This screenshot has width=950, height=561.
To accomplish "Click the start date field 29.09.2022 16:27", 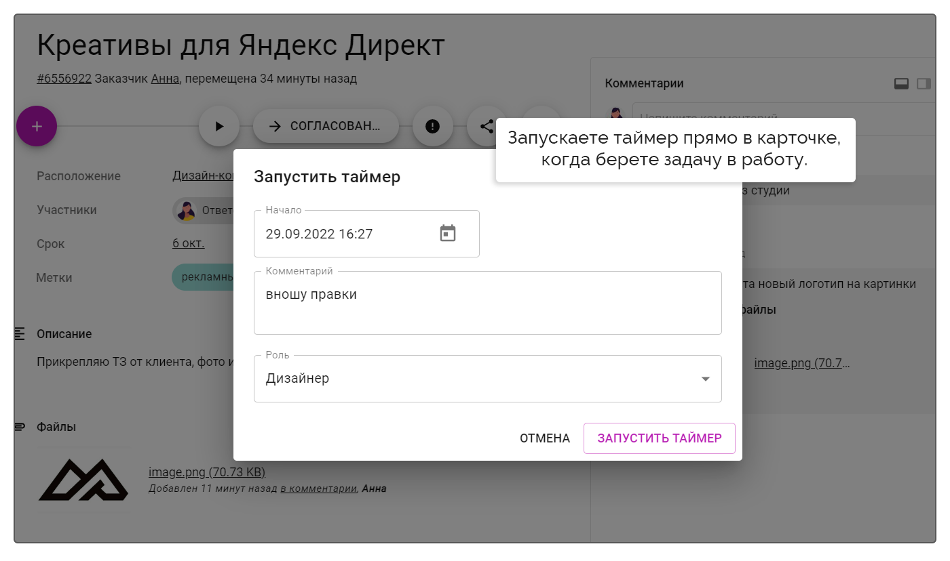I will point(366,234).
